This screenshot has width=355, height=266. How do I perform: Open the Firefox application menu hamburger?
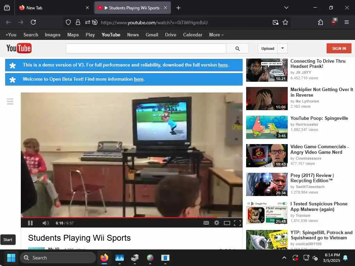click(x=347, y=22)
